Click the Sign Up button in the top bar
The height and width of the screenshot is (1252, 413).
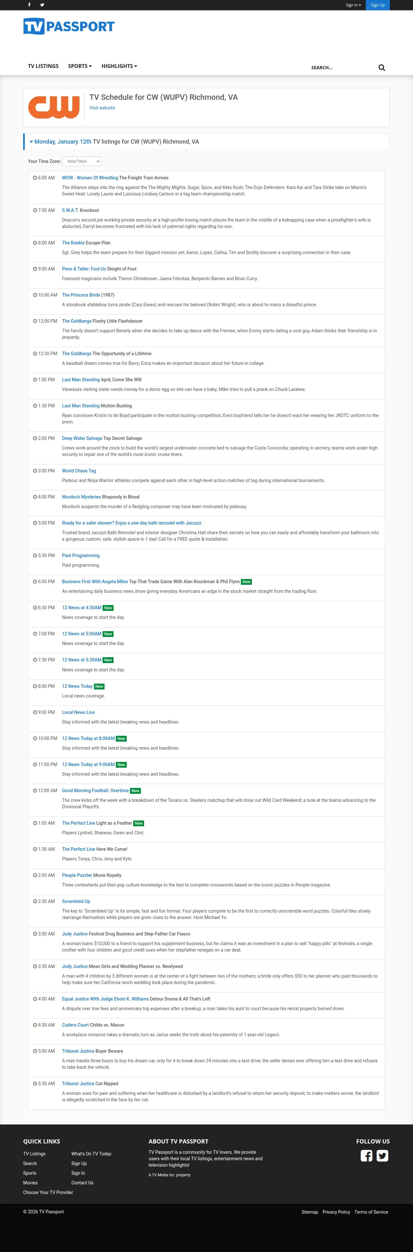point(378,5)
